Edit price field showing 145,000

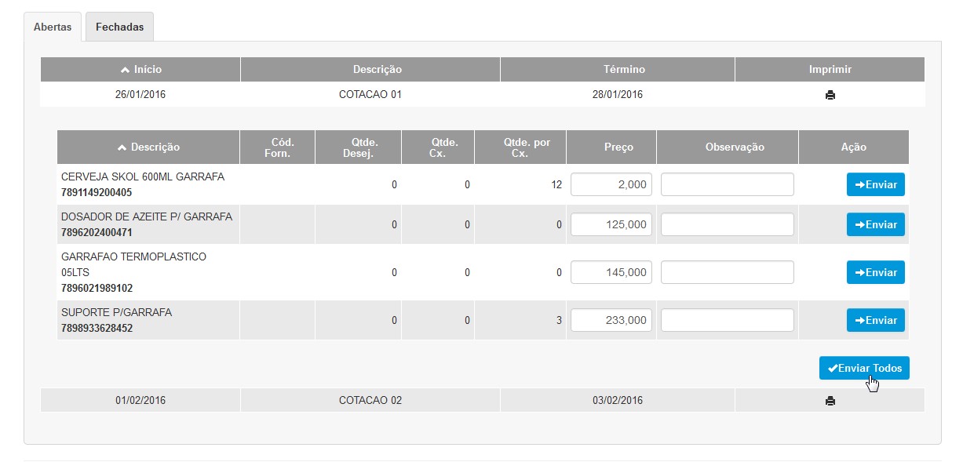point(611,272)
